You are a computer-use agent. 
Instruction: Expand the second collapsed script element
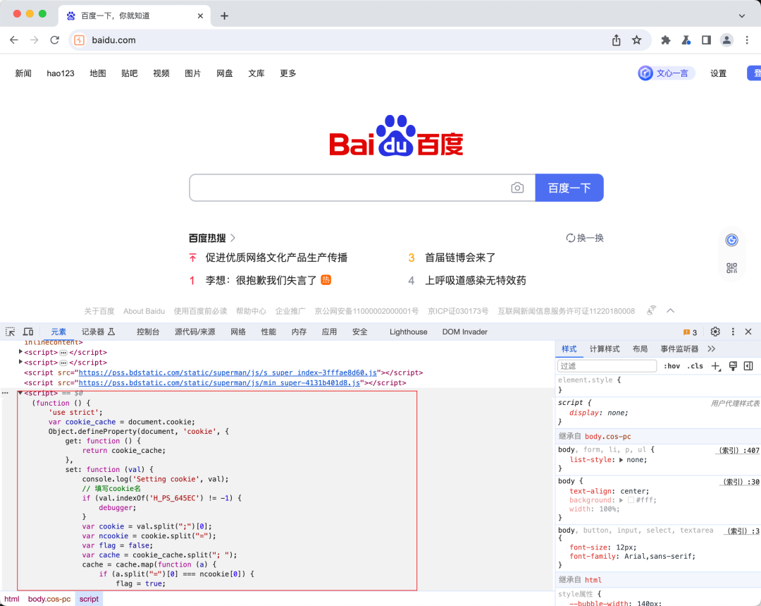click(20, 362)
